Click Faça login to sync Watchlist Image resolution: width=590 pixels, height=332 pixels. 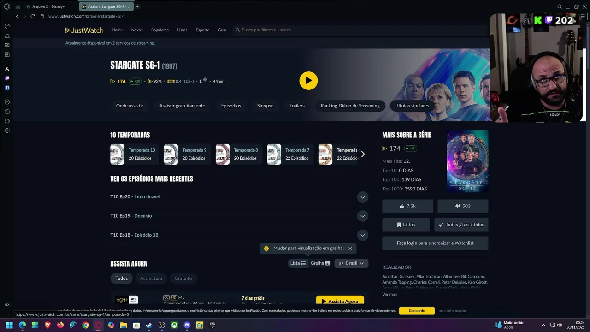click(x=435, y=243)
